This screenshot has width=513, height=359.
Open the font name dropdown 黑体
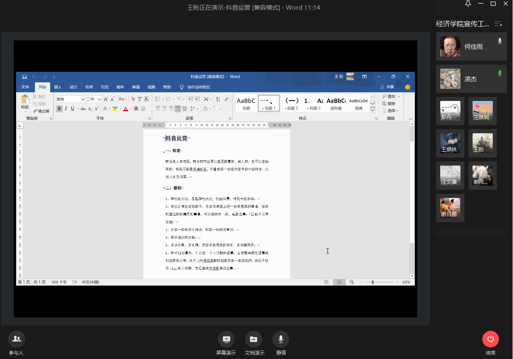pyautogui.click(x=82, y=99)
